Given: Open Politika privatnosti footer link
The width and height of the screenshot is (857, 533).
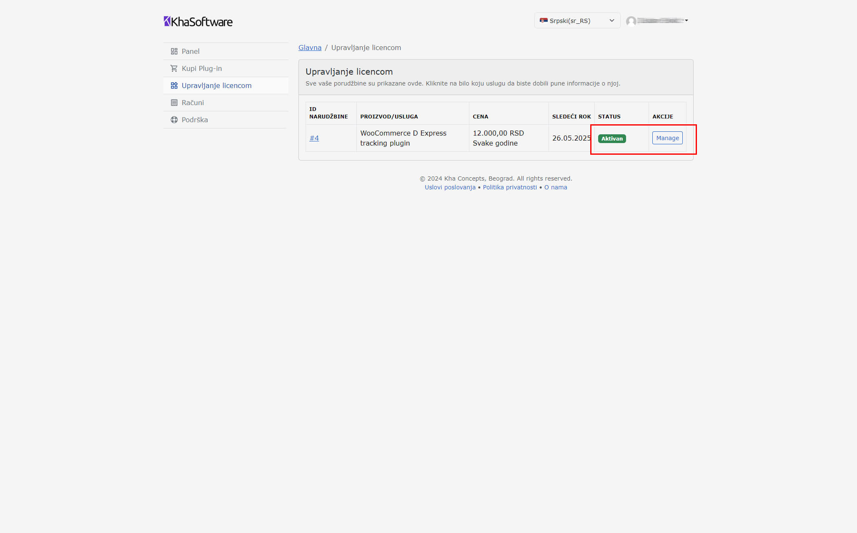Looking at the screenshot, I should tap(510, 187).
